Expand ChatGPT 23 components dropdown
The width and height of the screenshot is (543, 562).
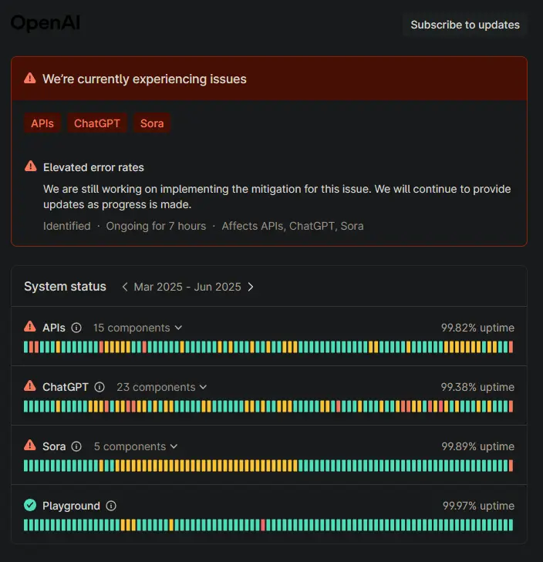(x=162, y=387)
